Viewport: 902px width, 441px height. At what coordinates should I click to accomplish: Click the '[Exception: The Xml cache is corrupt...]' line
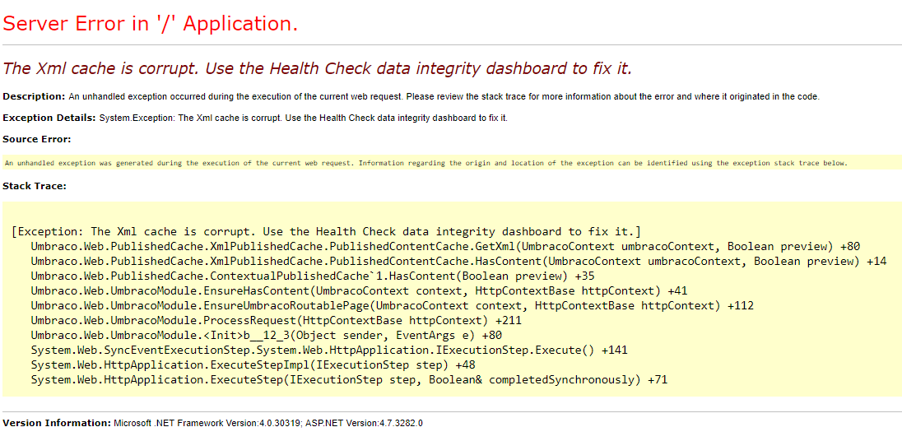point(326,231)
